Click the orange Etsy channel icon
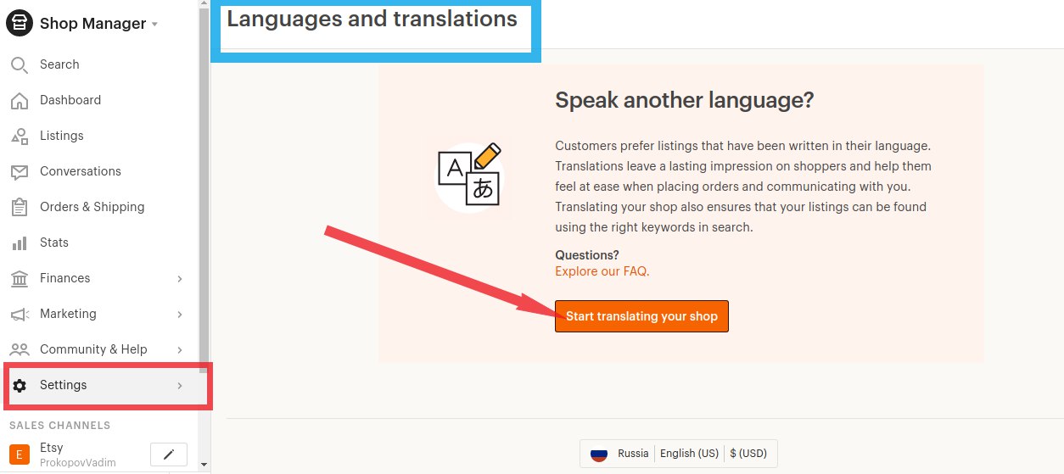This screenshot has width=1064, height=474. pos(20,455)
